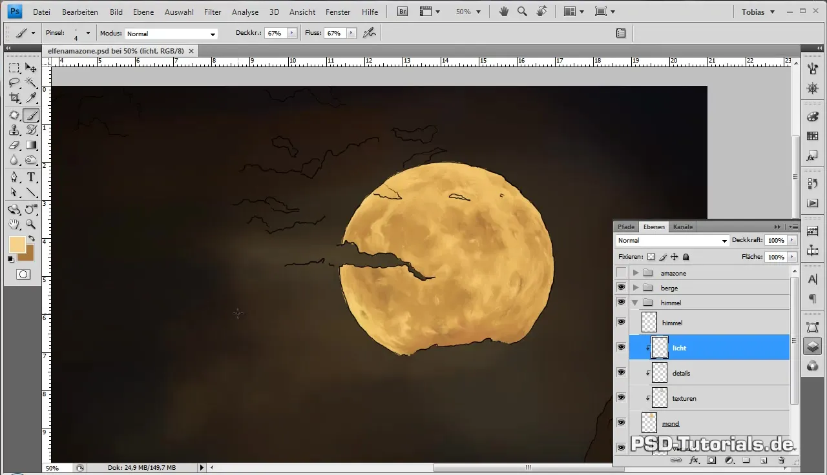Switch to the Kanäle tab
Viewport: 827px width, 475px height.
click(x=683, y=227)
